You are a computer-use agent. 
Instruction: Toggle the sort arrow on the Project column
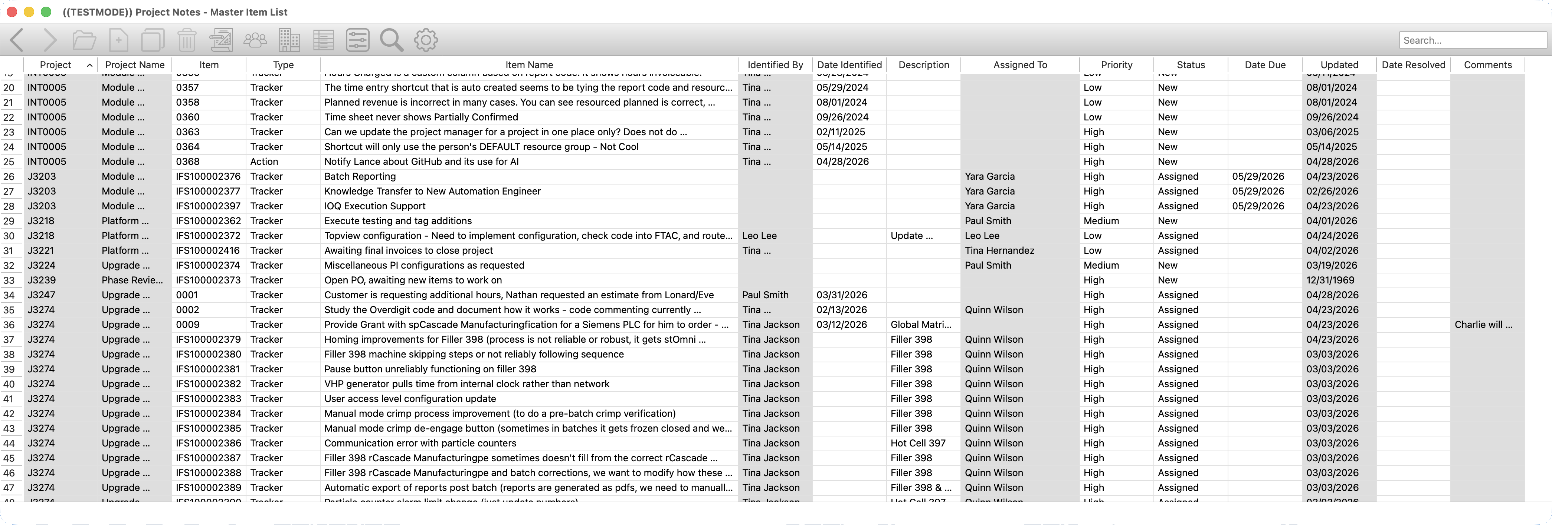coord(90,65)
